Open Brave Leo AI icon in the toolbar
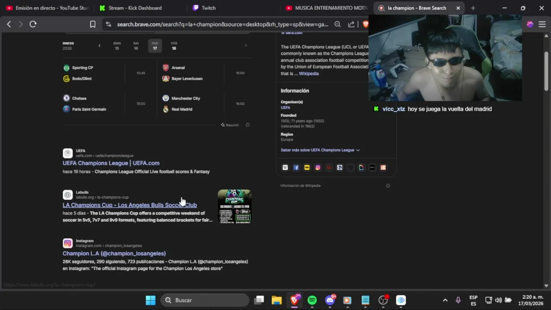The height and width of the screenshot is (310, 551). 530,25
